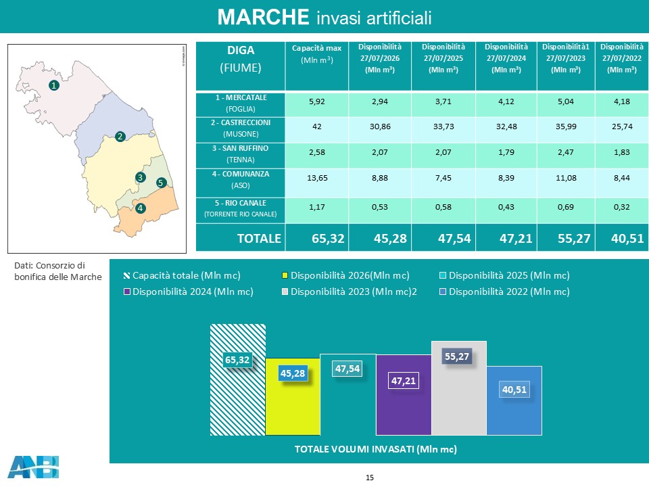Select the yellow Disponibilità 2026 legend swatch
Screen dimensions: 649x487
(285, 276)
